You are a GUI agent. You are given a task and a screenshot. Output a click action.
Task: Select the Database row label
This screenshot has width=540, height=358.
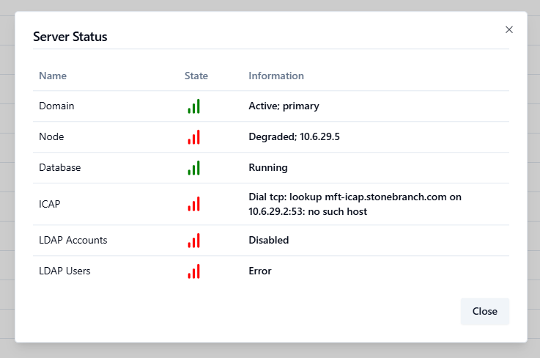pyautogui.click(x=59, y=167)
